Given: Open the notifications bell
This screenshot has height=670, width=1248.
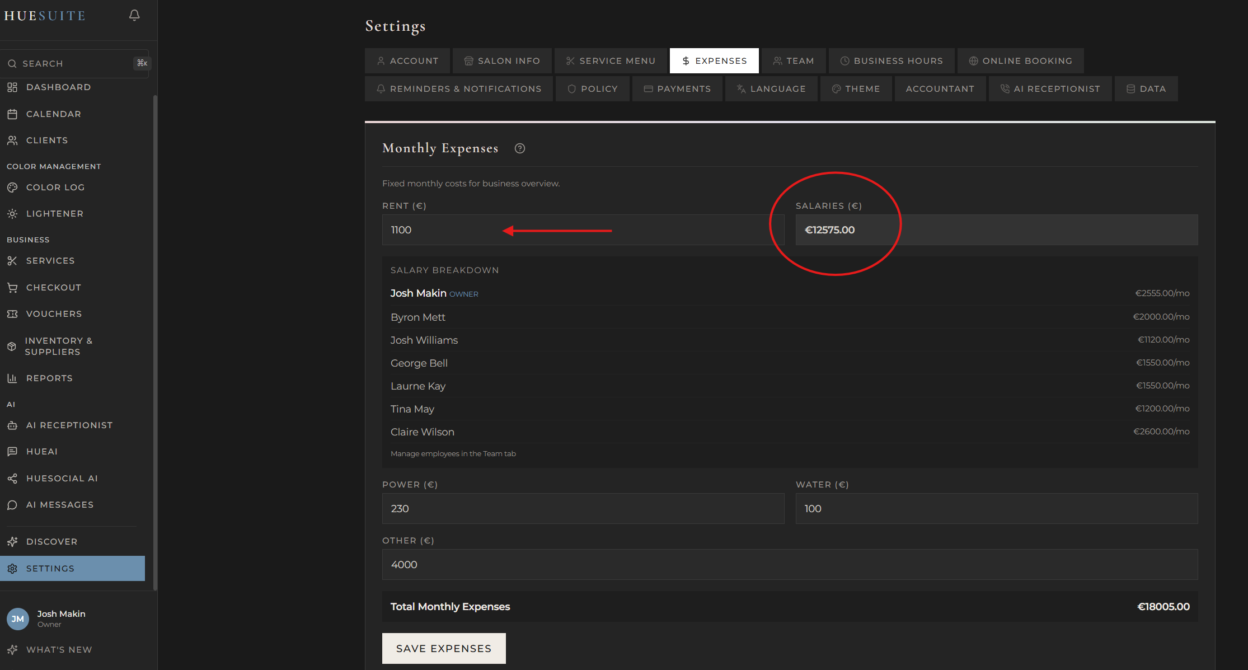Looking at the screenshot, I should [x=134, y=15].
